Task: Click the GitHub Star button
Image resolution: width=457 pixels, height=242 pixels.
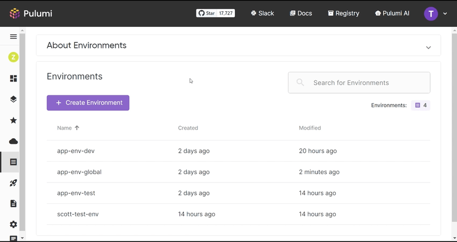Action: [207, 13]
